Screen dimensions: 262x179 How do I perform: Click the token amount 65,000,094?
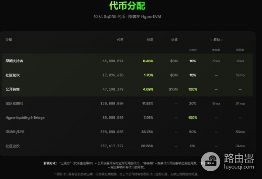click(x=113, y=61)
